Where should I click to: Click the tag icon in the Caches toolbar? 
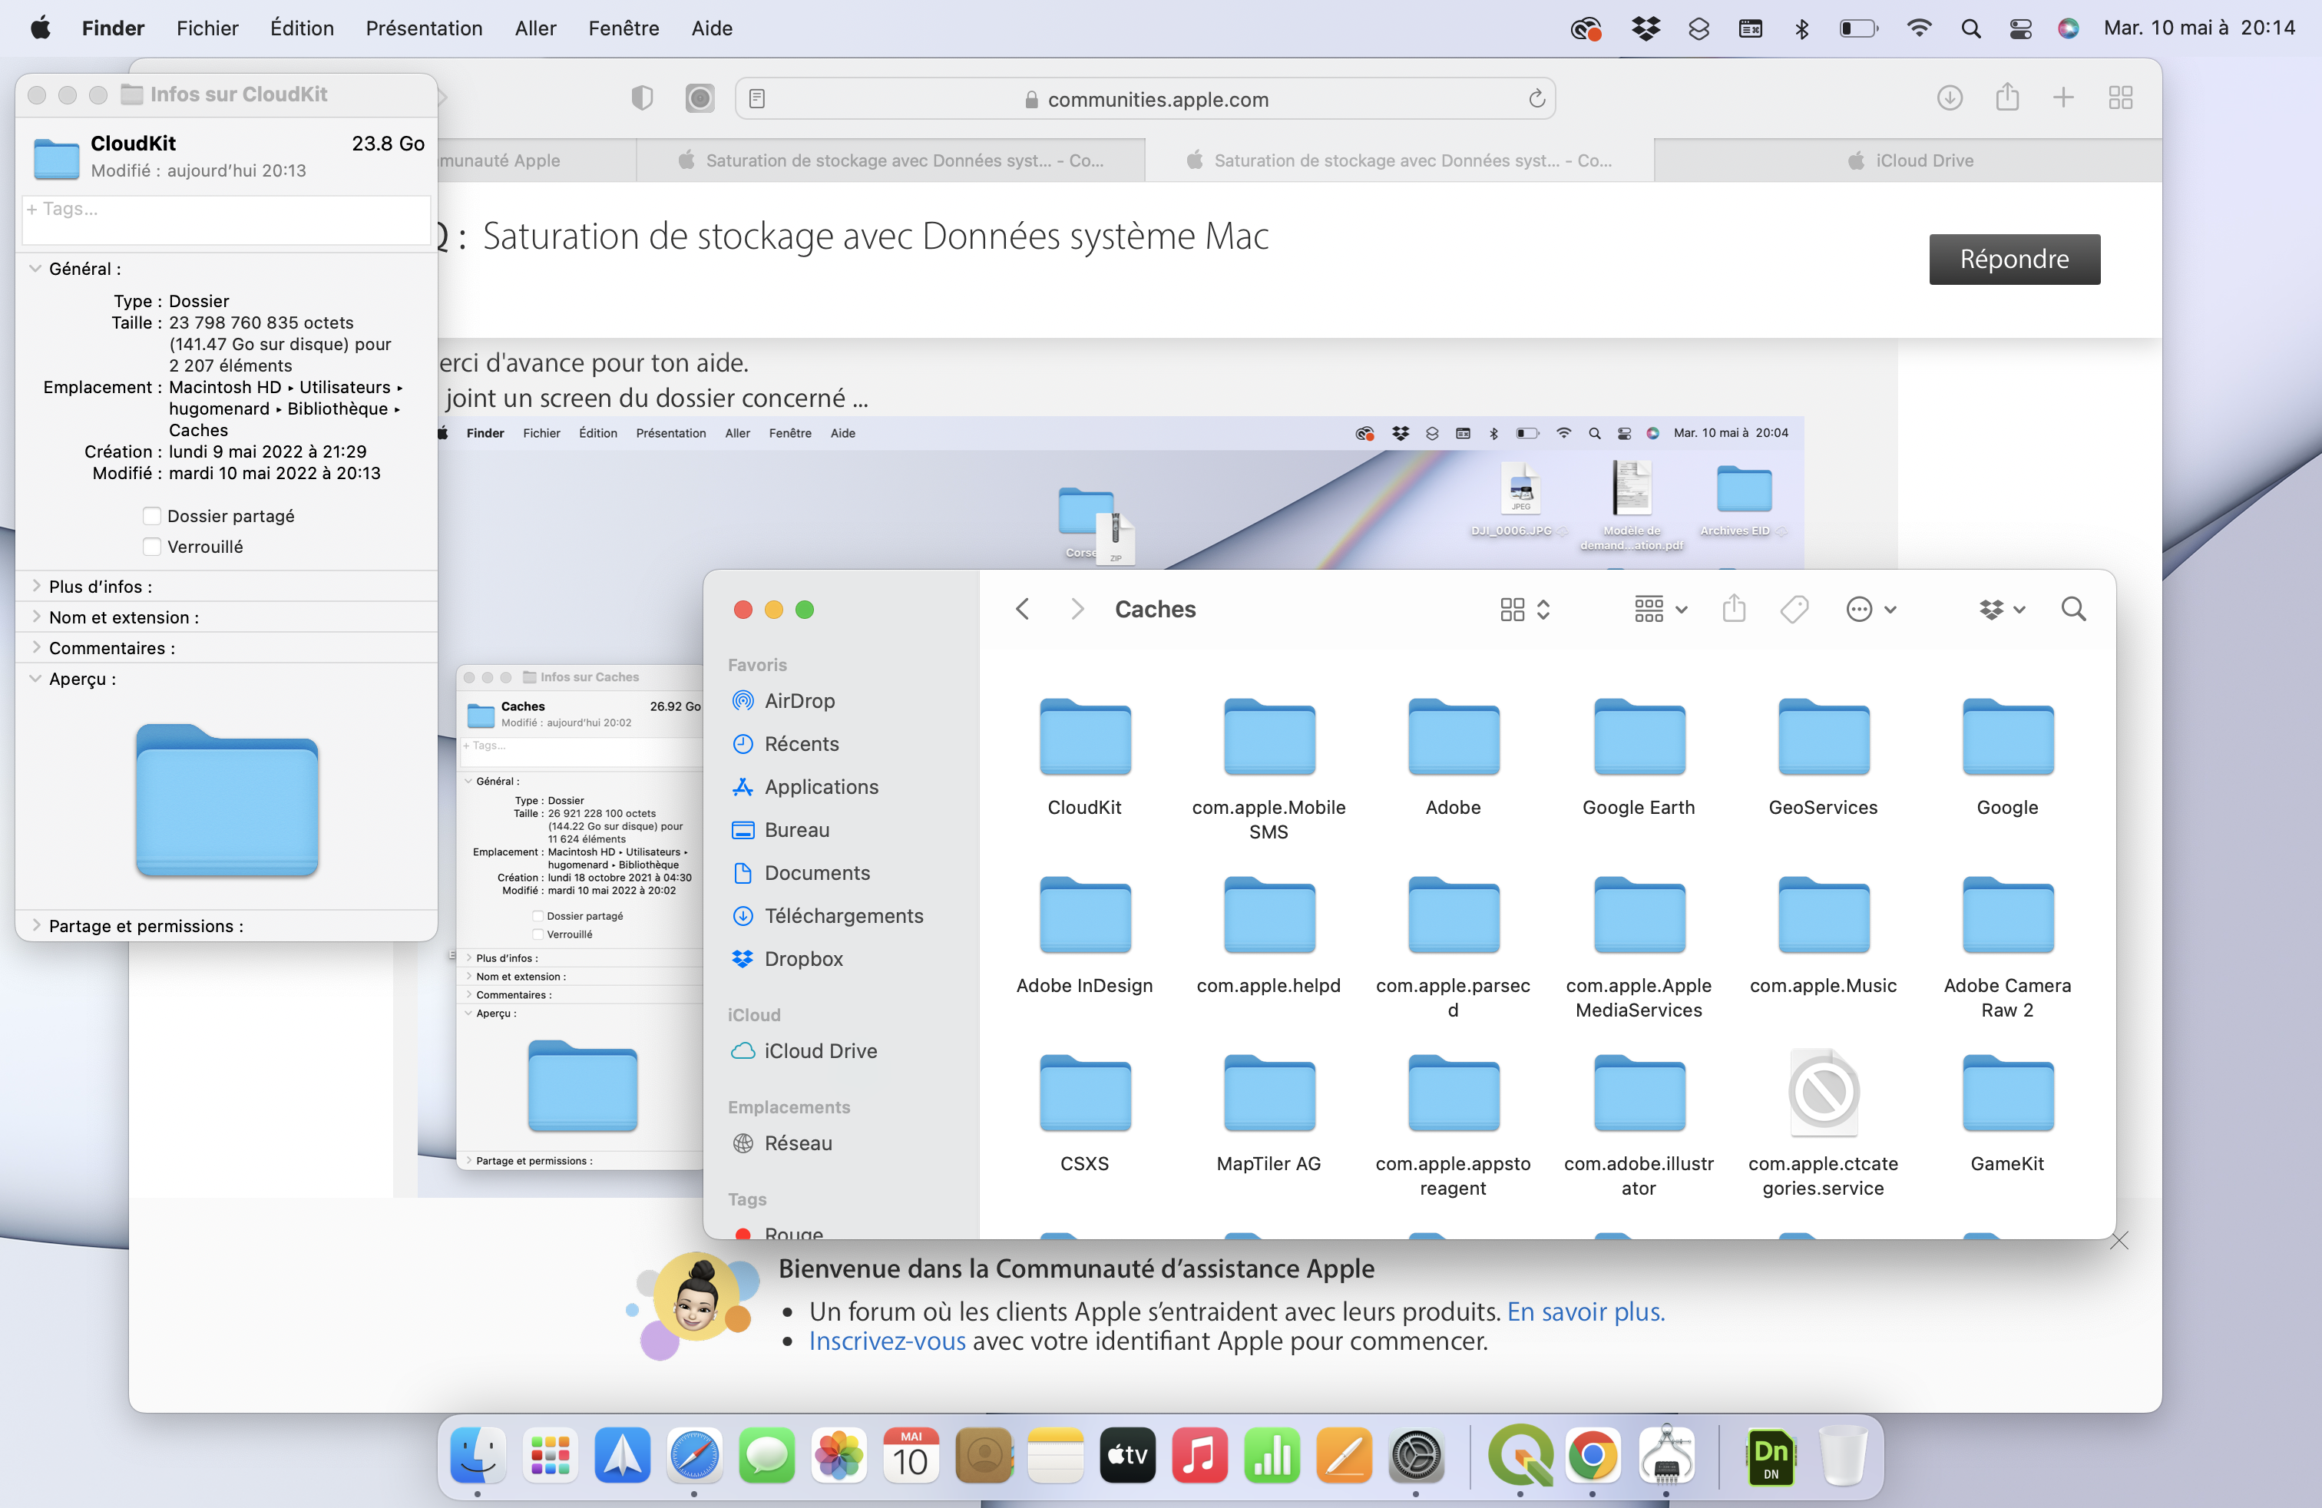click(1793, 610)
